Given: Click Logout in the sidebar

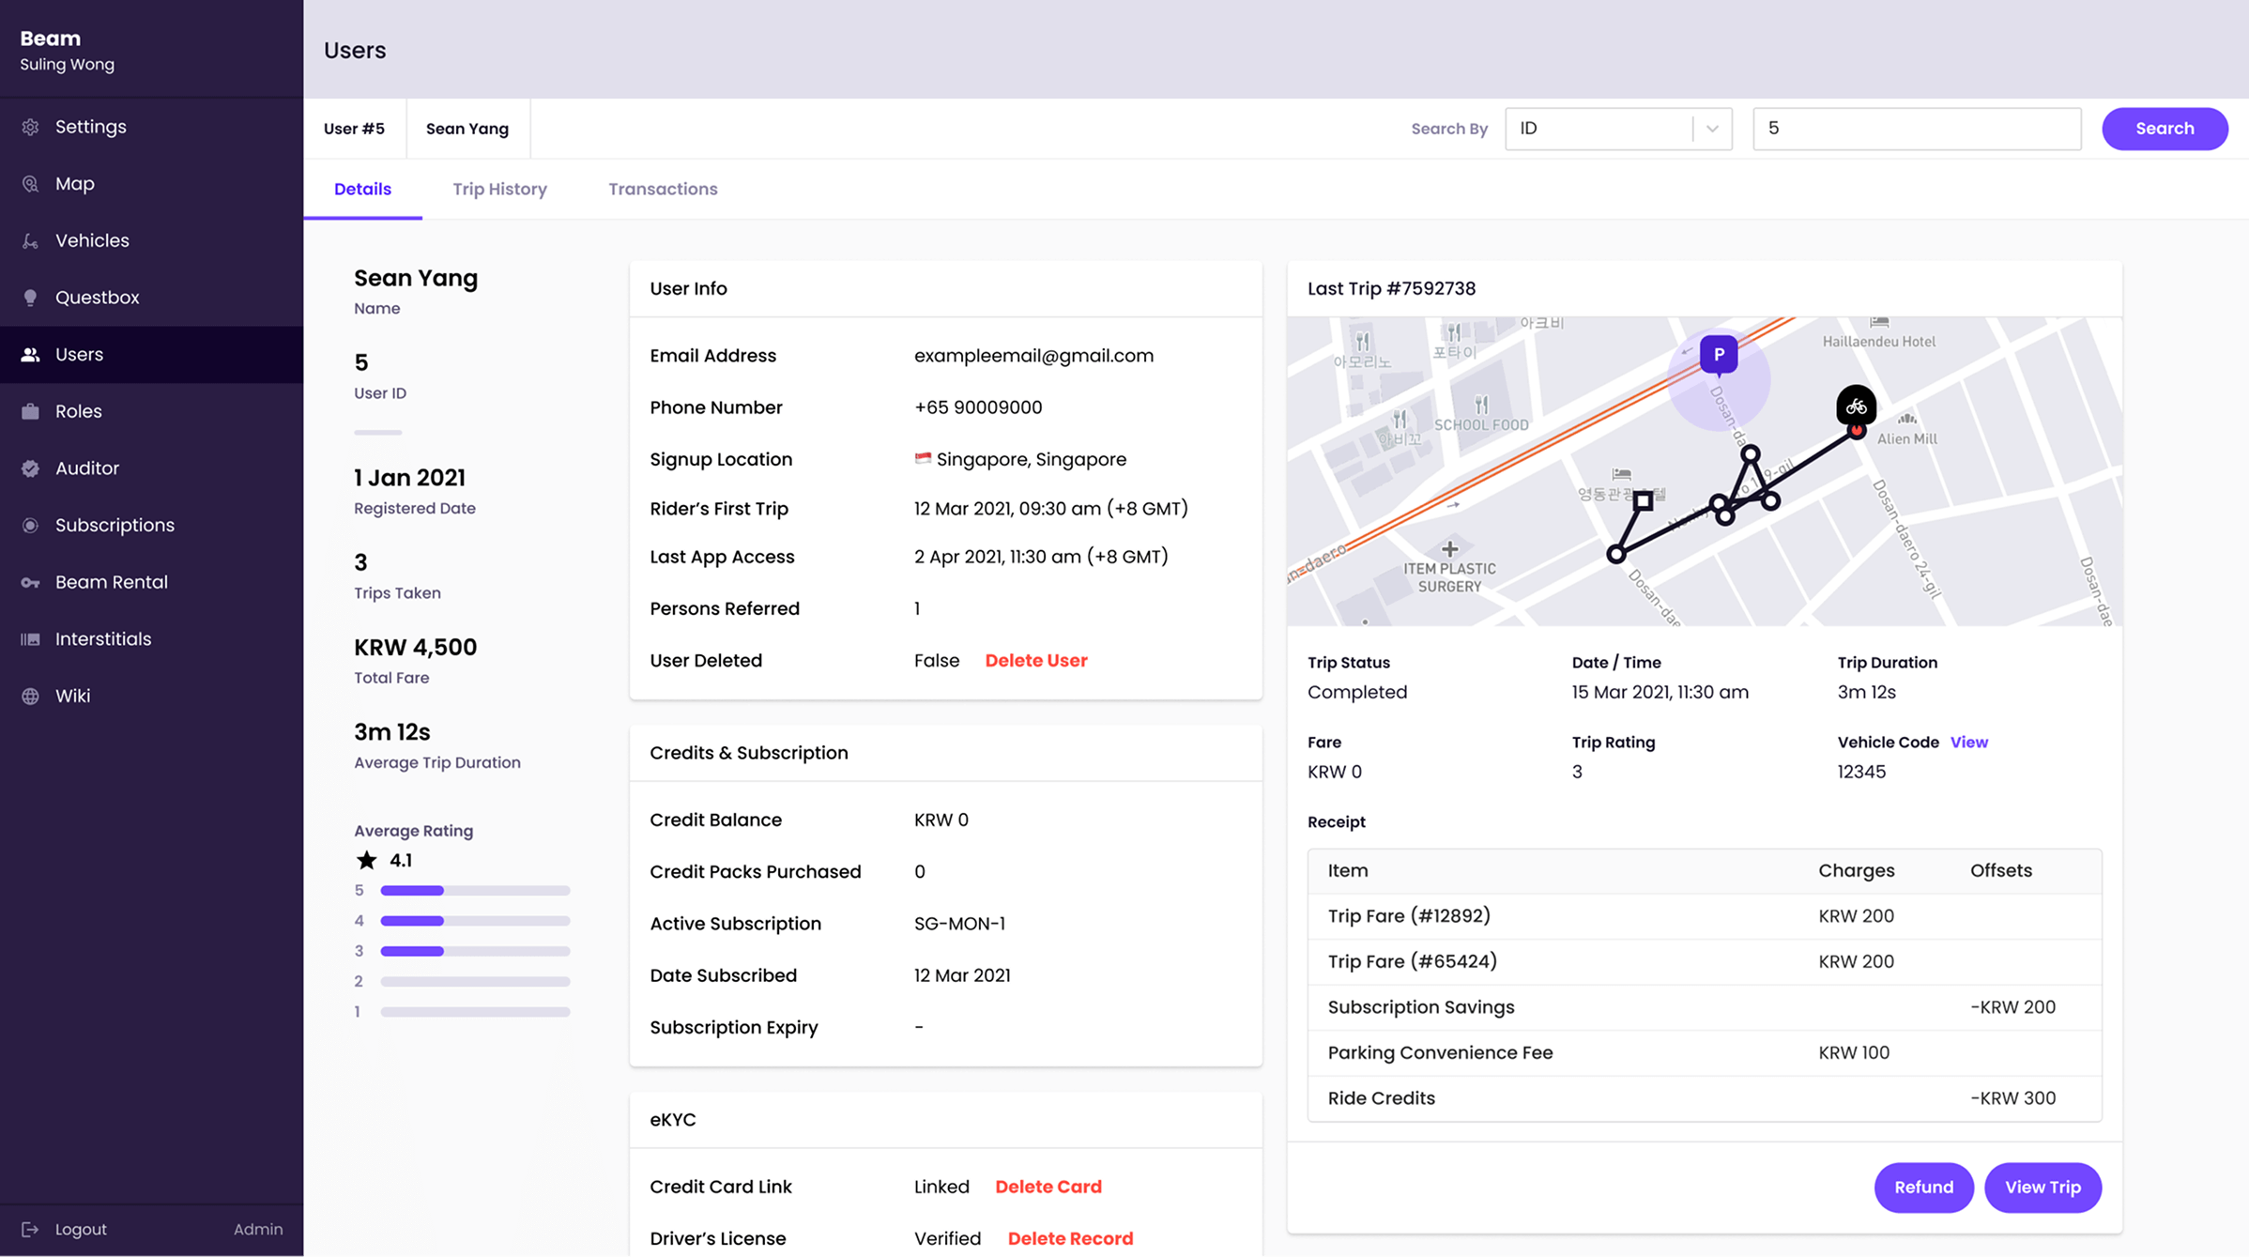Looking at the screenshot, I should coord(81,1229).
